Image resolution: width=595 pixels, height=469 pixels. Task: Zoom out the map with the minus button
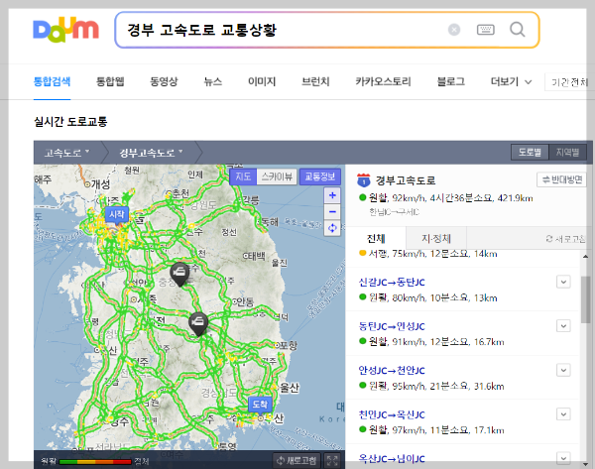pos(332,212)
